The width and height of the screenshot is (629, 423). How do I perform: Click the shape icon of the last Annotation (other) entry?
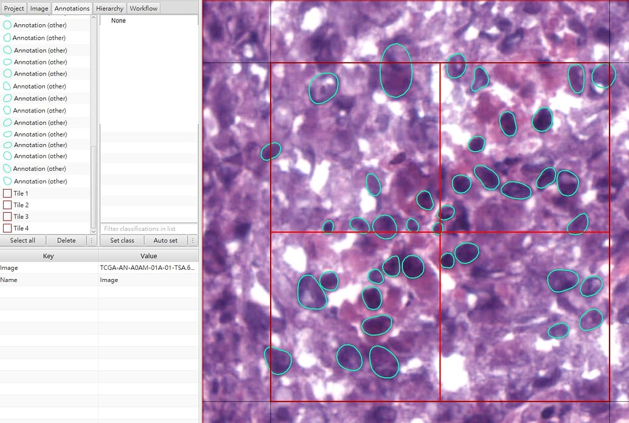[7, 181]
